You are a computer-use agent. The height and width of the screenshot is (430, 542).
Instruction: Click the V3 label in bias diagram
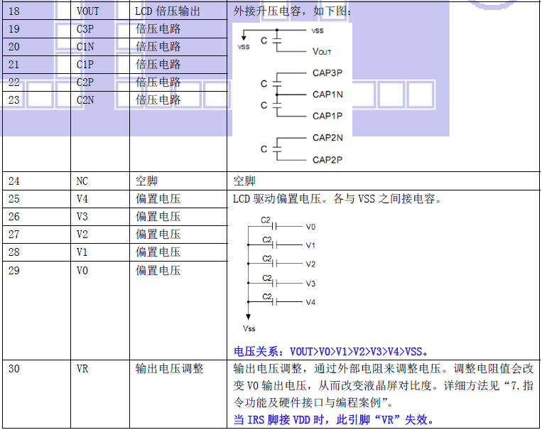coord(310,284)
